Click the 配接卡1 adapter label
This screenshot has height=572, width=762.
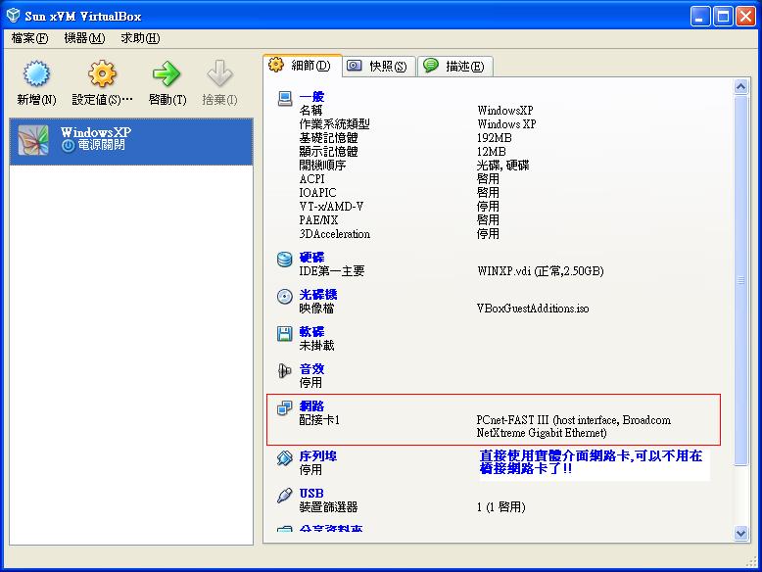[x=319, y=420]
